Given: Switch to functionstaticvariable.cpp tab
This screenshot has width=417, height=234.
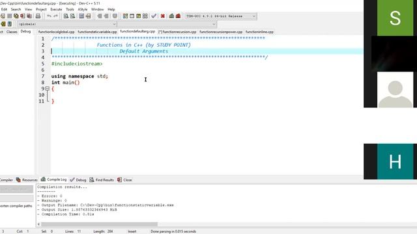Looking at the screenshot, I should pyautogui.click(x=97, y=32).
